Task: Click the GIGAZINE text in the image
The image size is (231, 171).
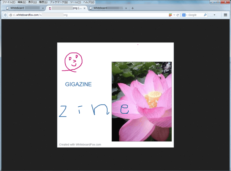Action: pyautogui.click(x=78, y=84)
